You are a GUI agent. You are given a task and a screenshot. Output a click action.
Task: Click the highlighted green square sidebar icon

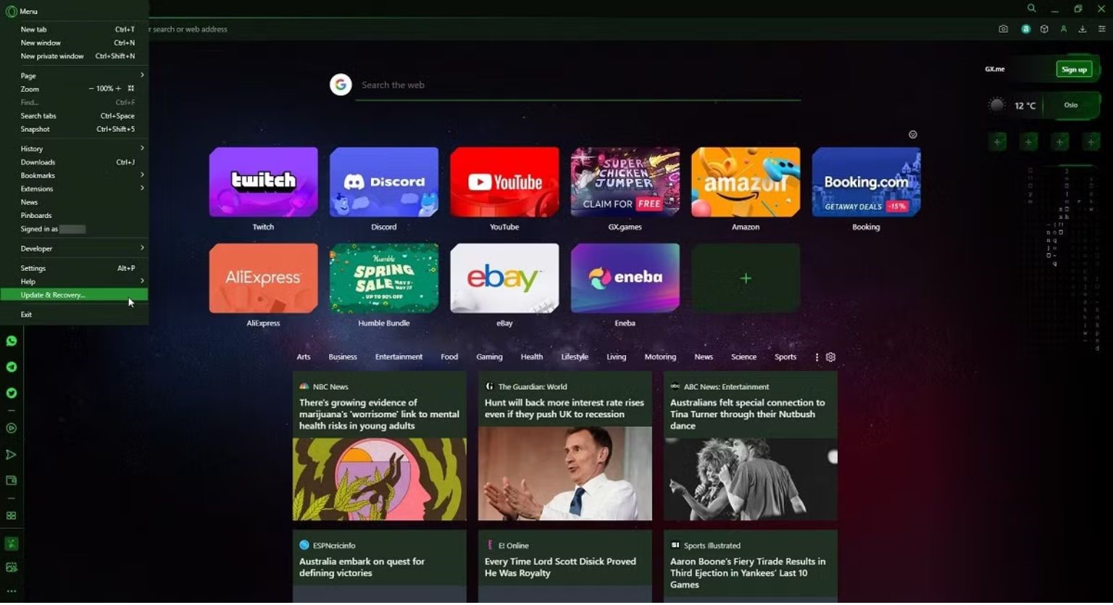coord(12,543)
